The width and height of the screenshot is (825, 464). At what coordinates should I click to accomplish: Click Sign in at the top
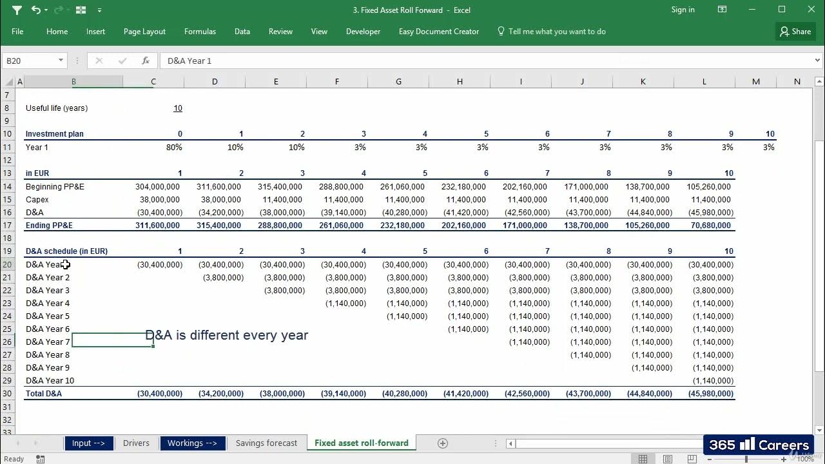(x=683, y=10)
